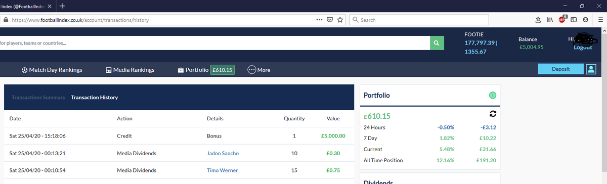This screenshot has width=607, height=184.
Task: Click the 'Credit' action cell
Action: pos(124,136)
